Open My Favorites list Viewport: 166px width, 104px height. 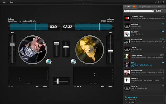[x=132, y=100]
